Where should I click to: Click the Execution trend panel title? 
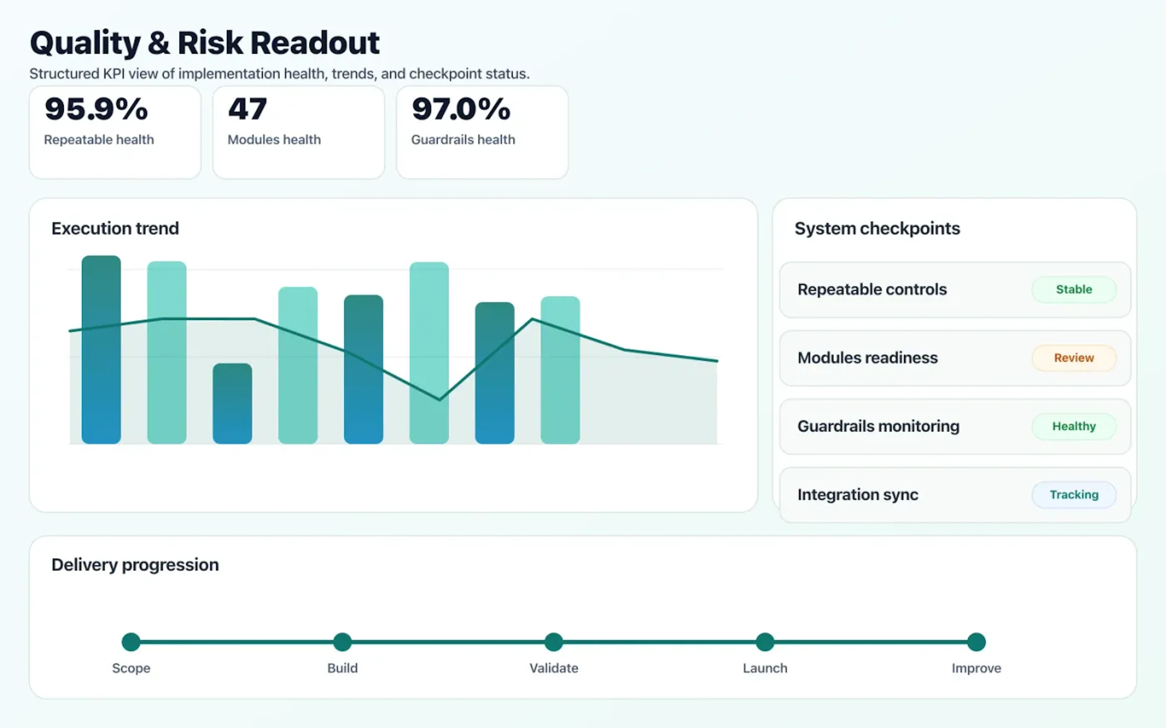[115, 228]
